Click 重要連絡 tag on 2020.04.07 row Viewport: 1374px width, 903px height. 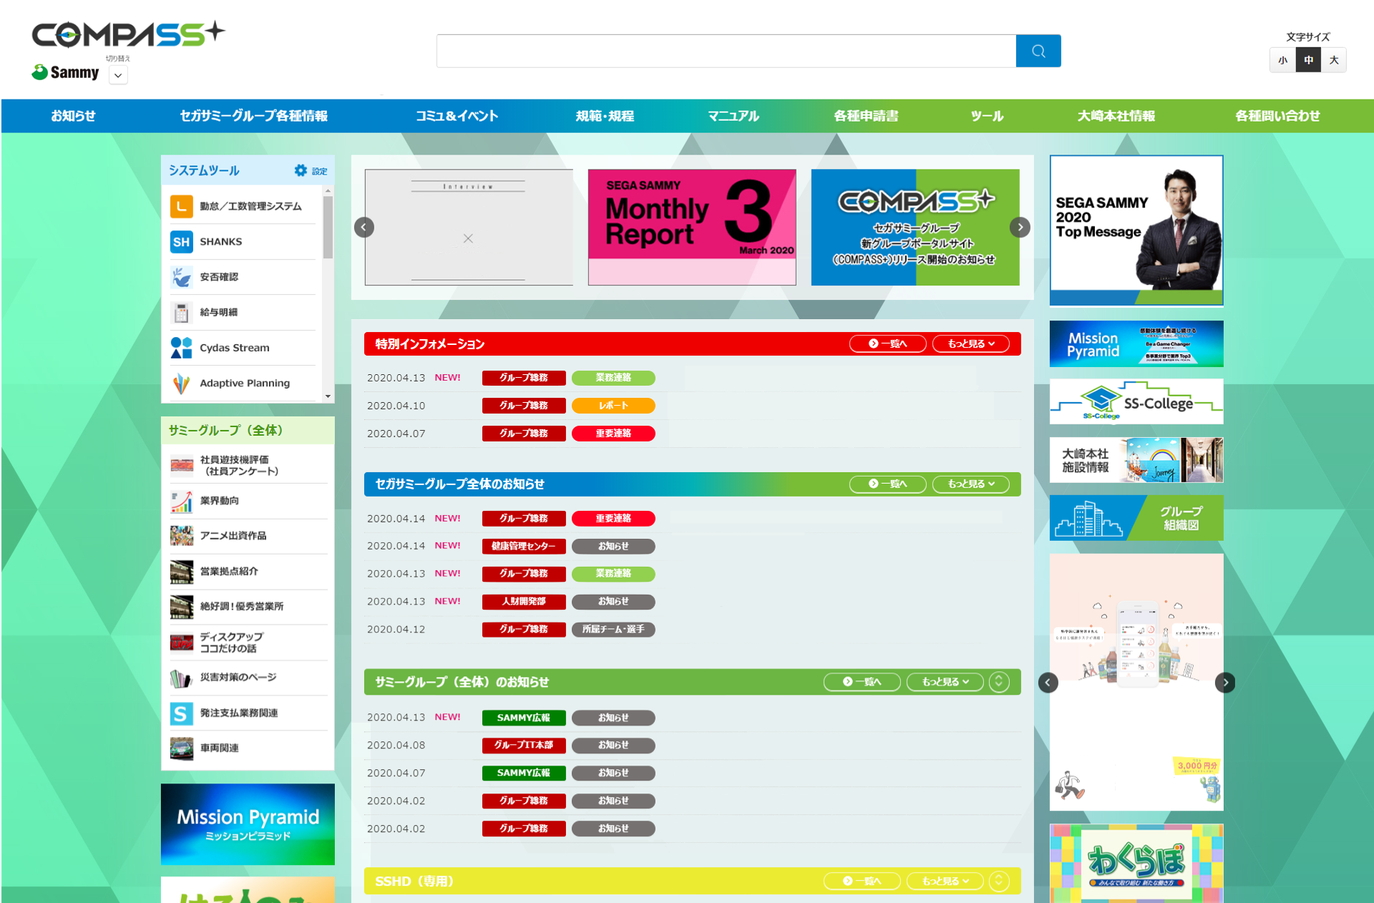pos(613,434)
